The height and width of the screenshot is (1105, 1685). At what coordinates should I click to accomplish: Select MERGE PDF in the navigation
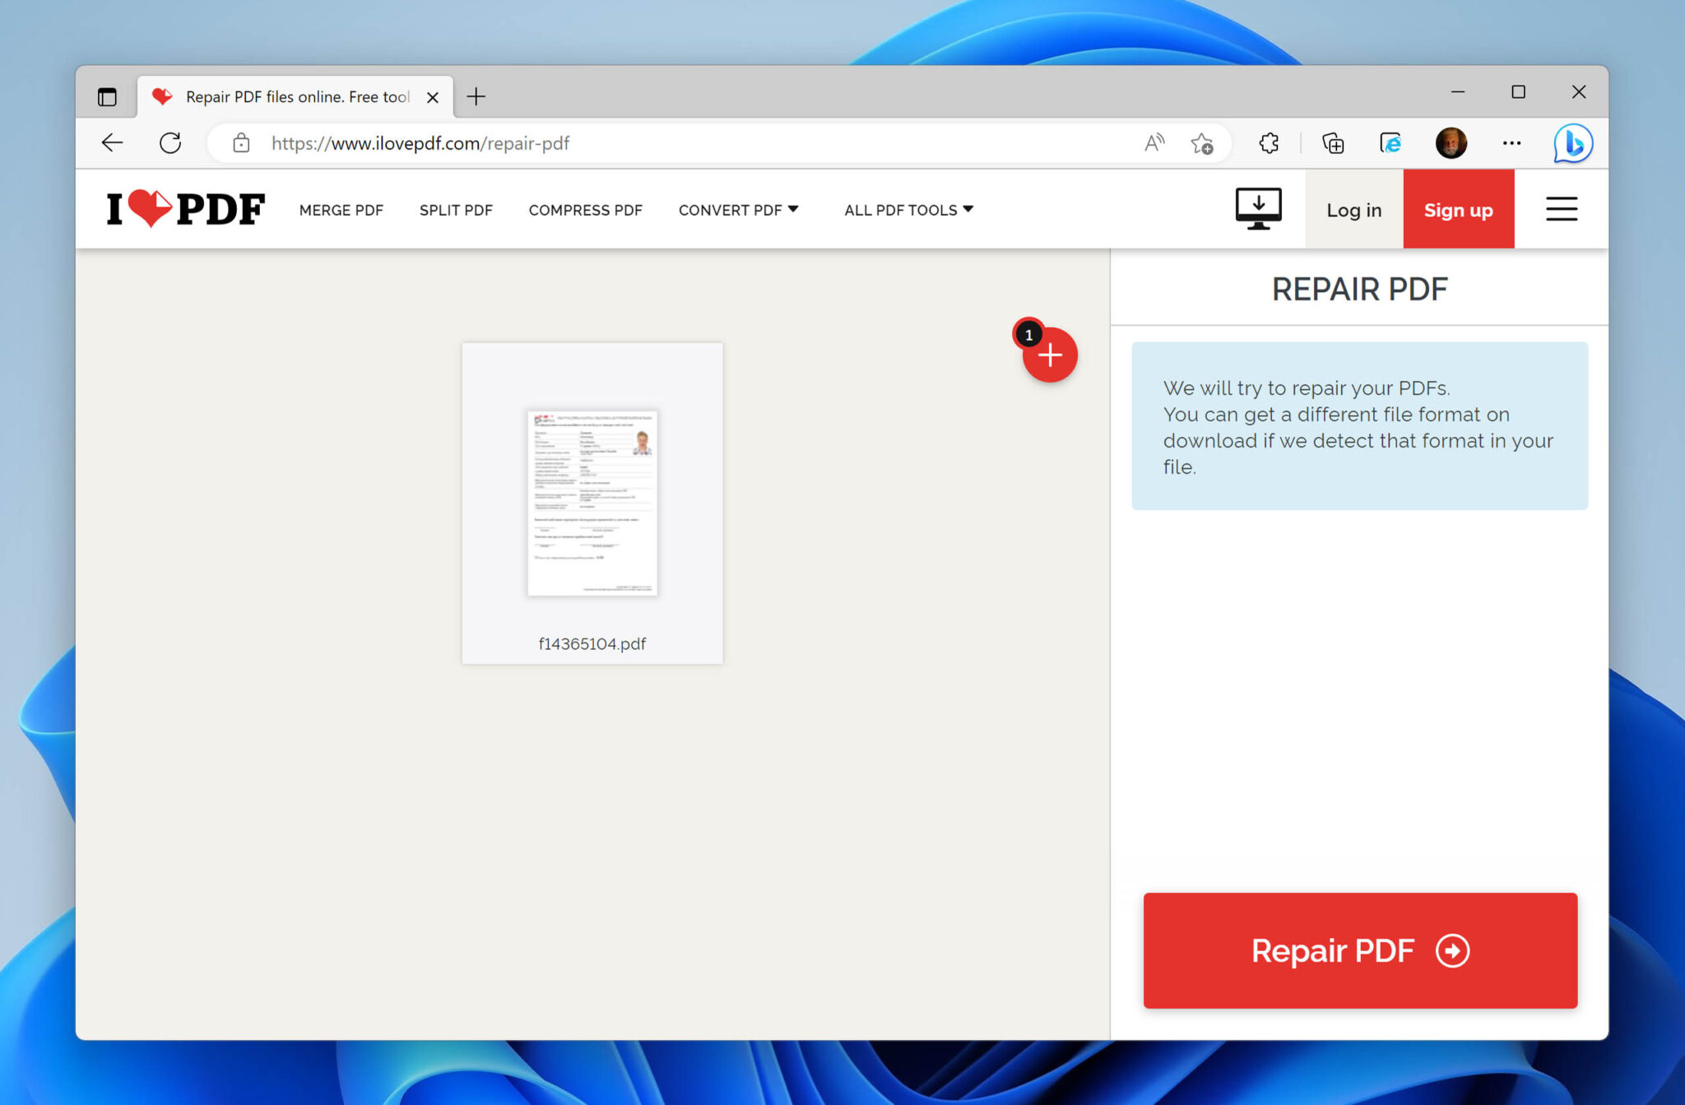341,210
